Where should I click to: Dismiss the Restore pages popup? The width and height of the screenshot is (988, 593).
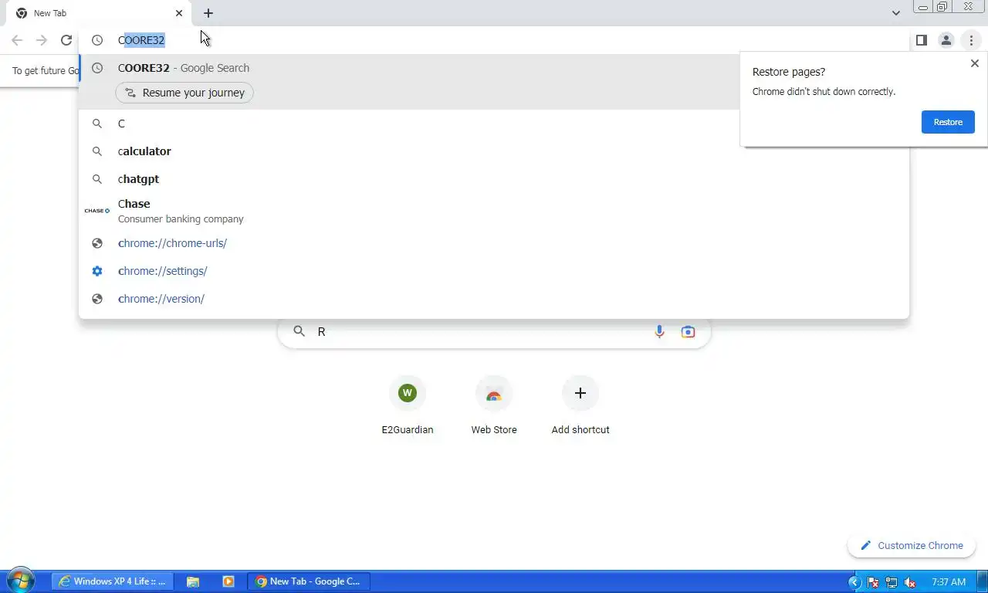(974, 63)
